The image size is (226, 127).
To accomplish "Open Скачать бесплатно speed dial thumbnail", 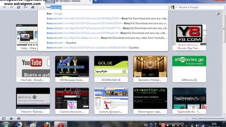I will [x=72, y=101].
